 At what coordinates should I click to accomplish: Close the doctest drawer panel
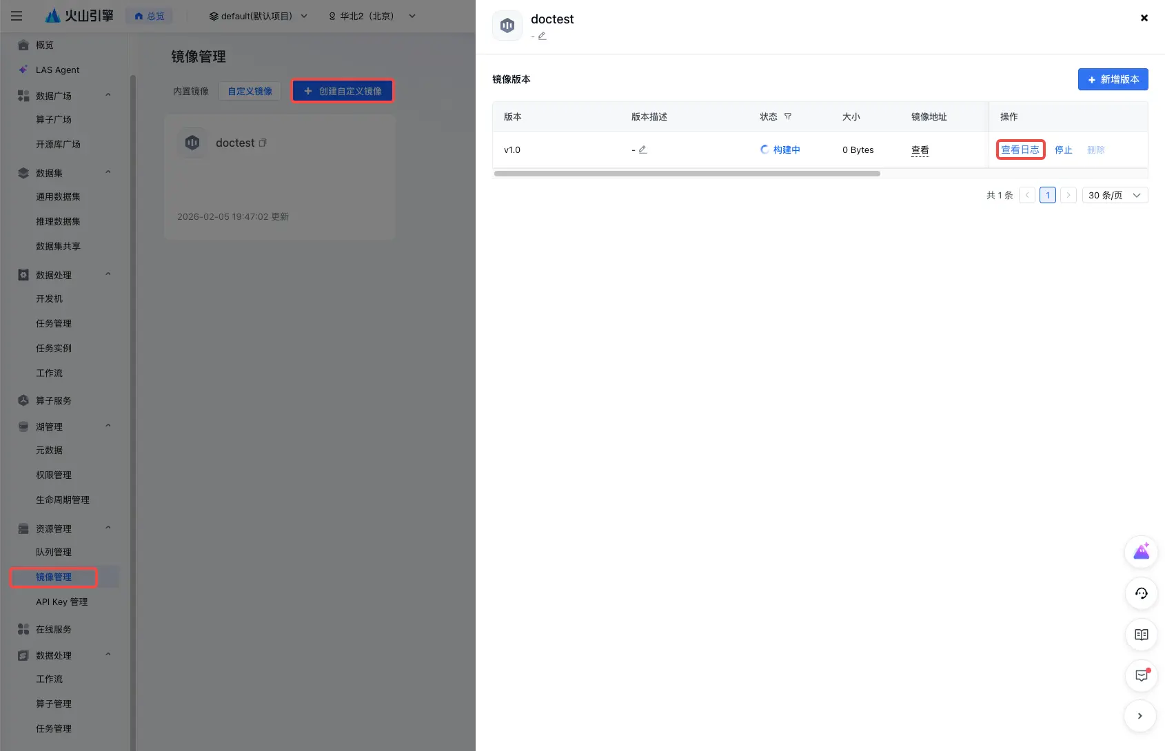[x=1144, y=18]
